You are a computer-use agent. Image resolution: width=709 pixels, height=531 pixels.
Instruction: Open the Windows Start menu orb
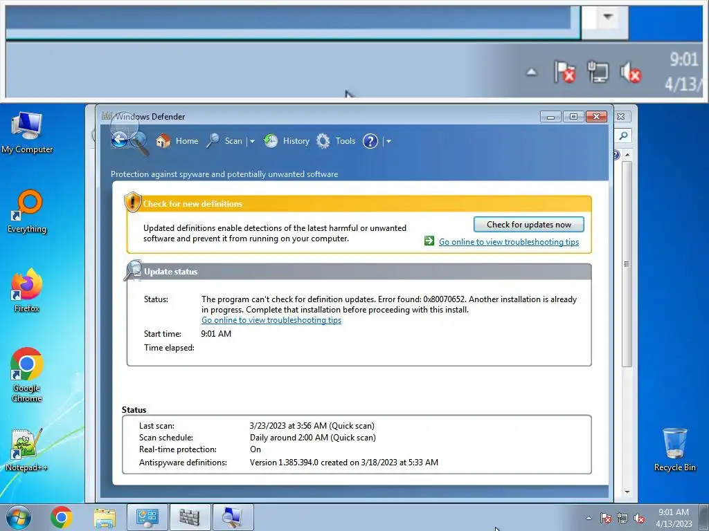[19, 517]
